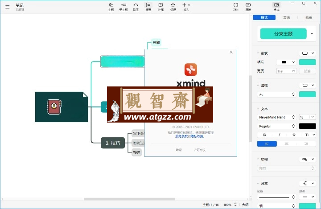Screen dimensions: 321x209
Task: Click the 许可协议 license agreement link
Action: [200, 150]
